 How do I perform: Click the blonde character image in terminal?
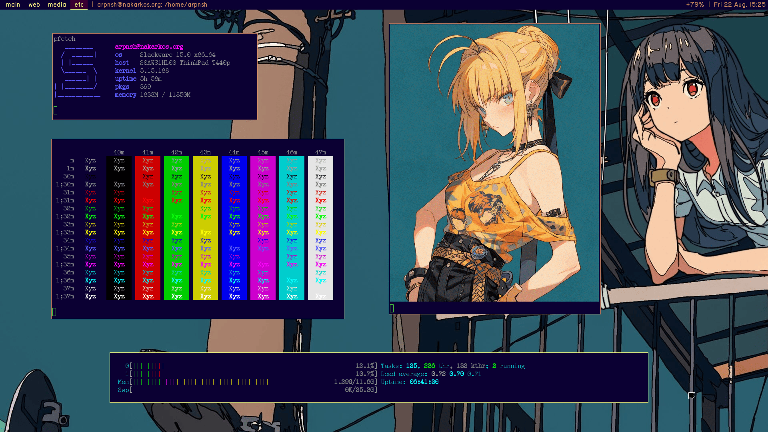click(494, 163)
